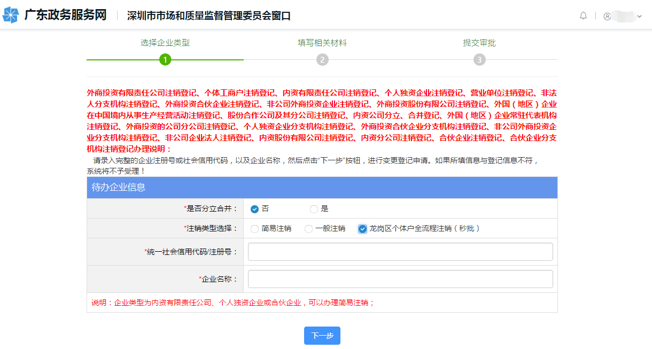The width and height of the screenshot is (652, 349).
Task: Click the 广东政务服务网 logo icon
Action: pos(11,15)
